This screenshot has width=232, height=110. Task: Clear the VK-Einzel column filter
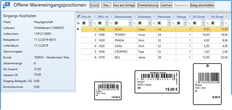[x=226, y=23]
